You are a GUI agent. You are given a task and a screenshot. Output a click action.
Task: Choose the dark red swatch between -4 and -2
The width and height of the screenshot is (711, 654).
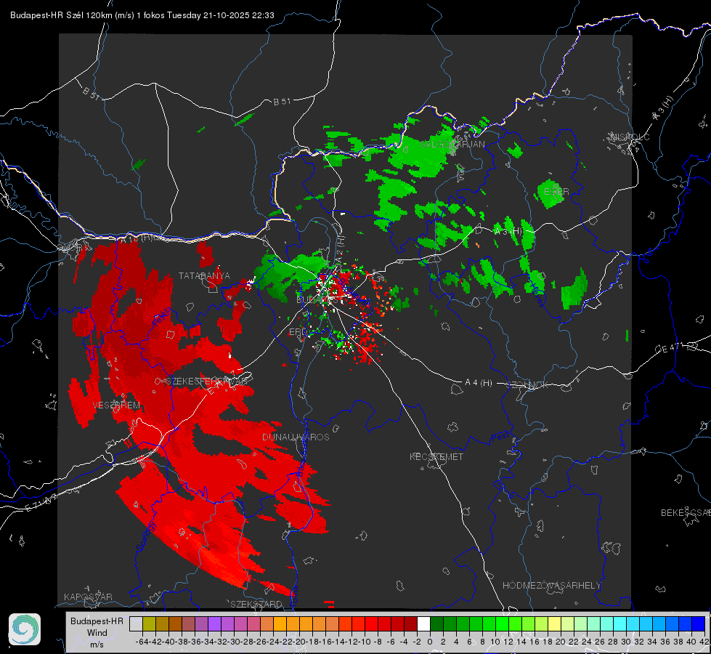coord(410,623)
